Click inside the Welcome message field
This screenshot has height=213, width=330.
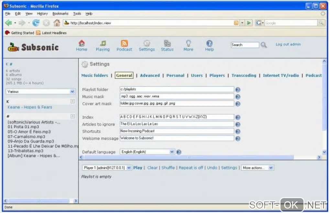tap(177, 138)
